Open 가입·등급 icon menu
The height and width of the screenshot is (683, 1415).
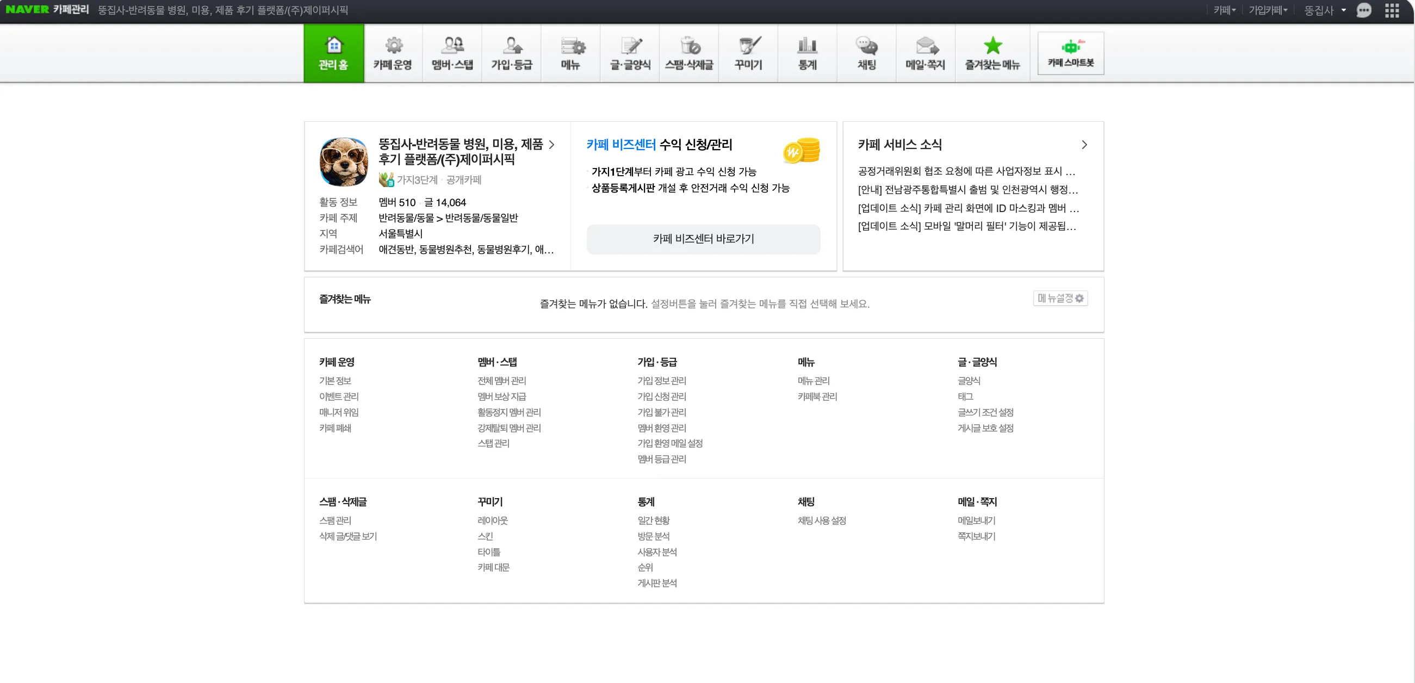511,53
